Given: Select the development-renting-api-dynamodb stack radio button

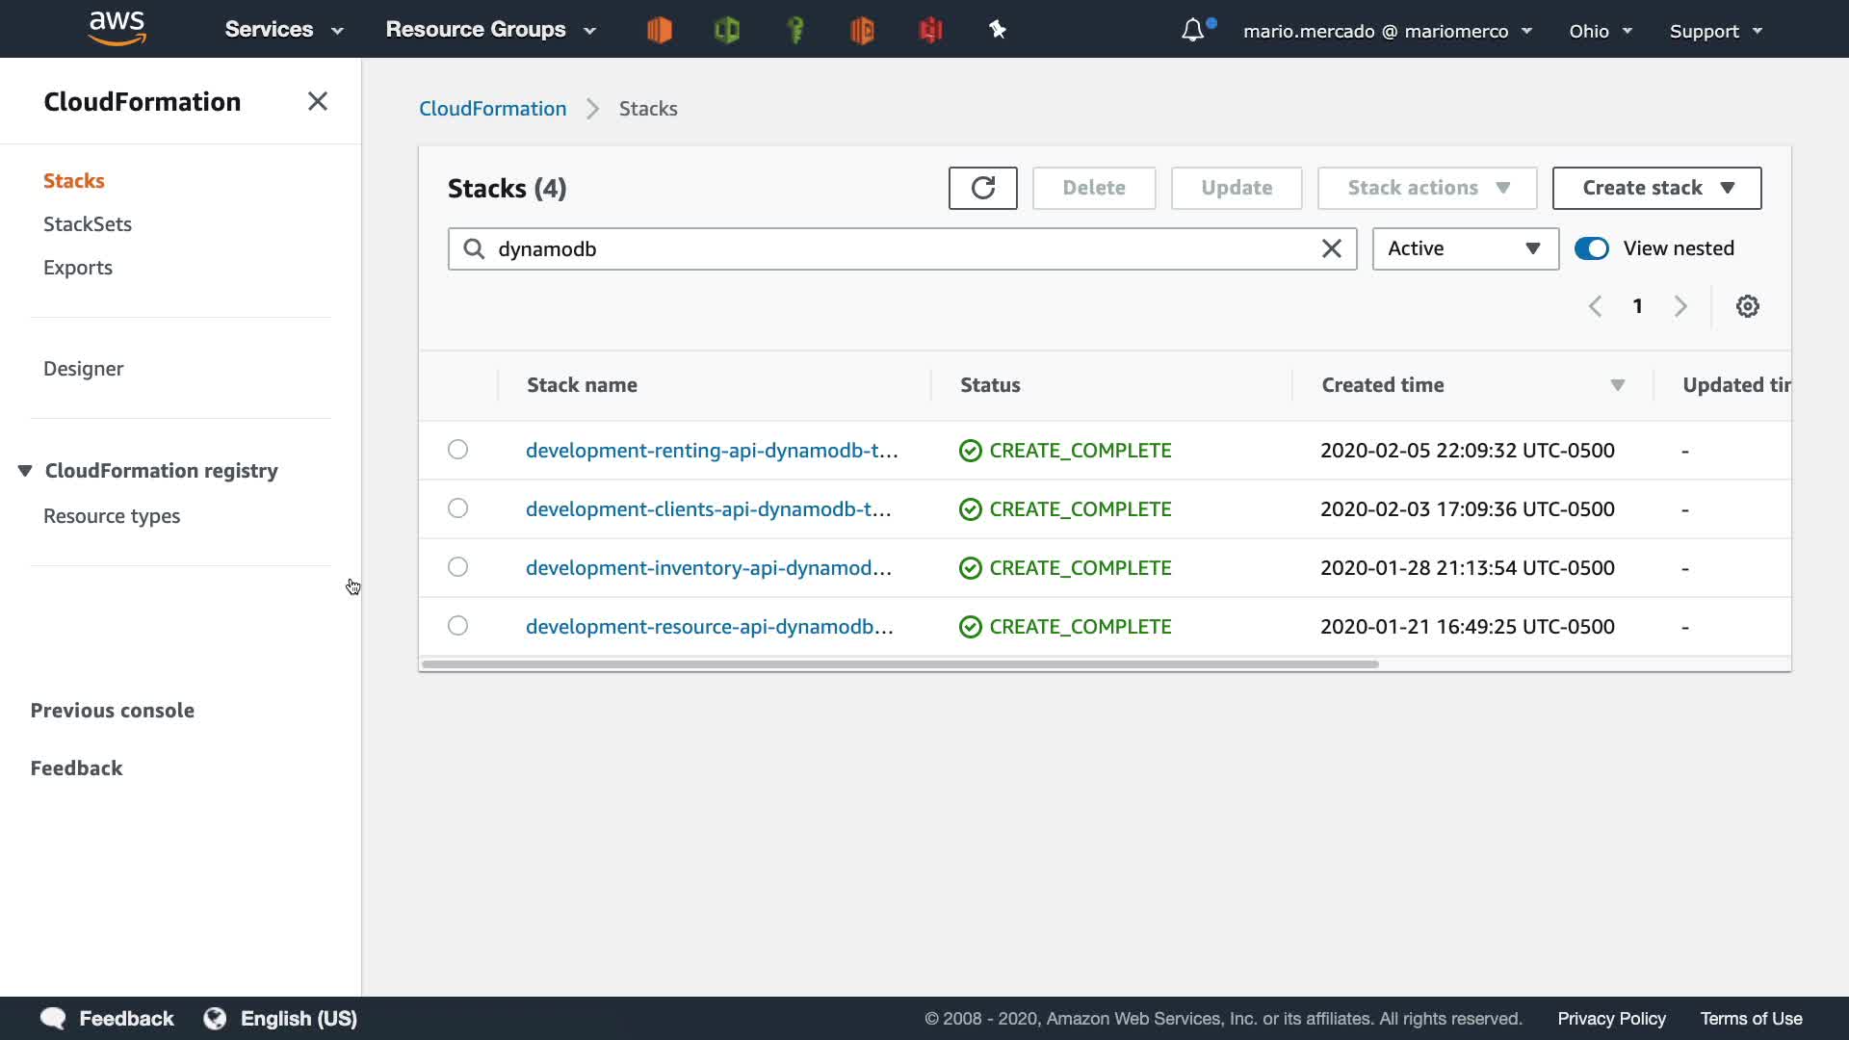Looking at the screenshot, I should [457, 450].
